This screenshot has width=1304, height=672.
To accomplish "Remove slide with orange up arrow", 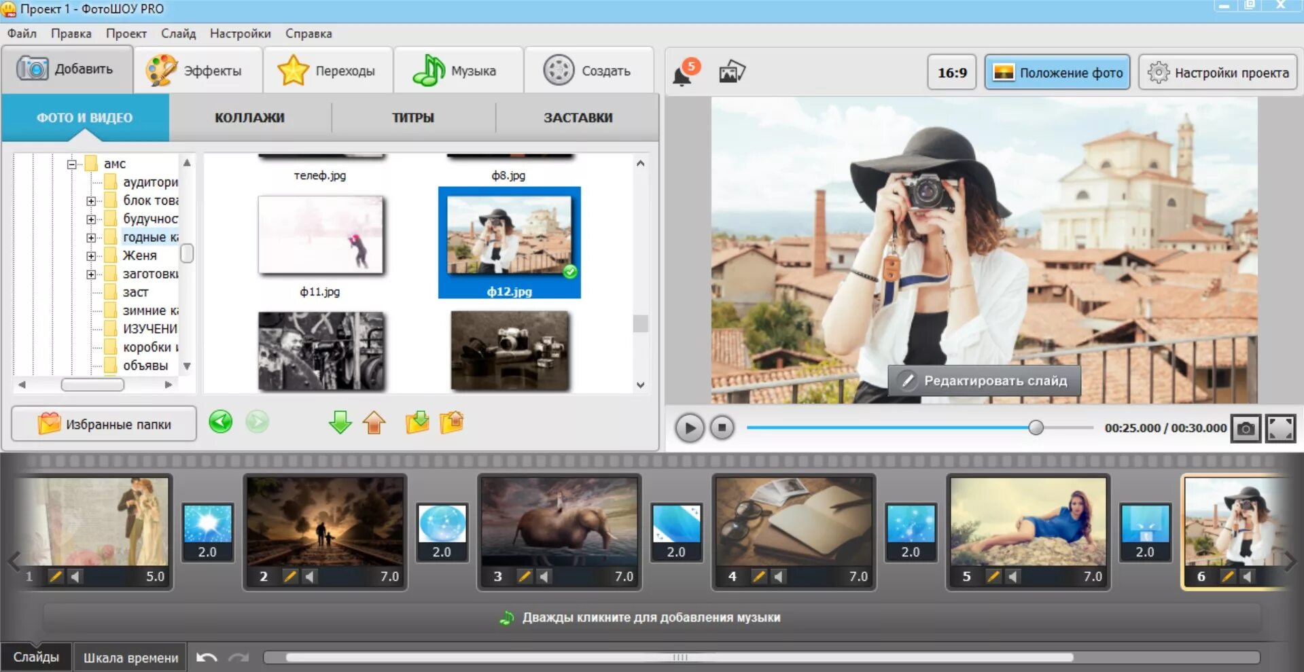I will (x=374, y=422).
